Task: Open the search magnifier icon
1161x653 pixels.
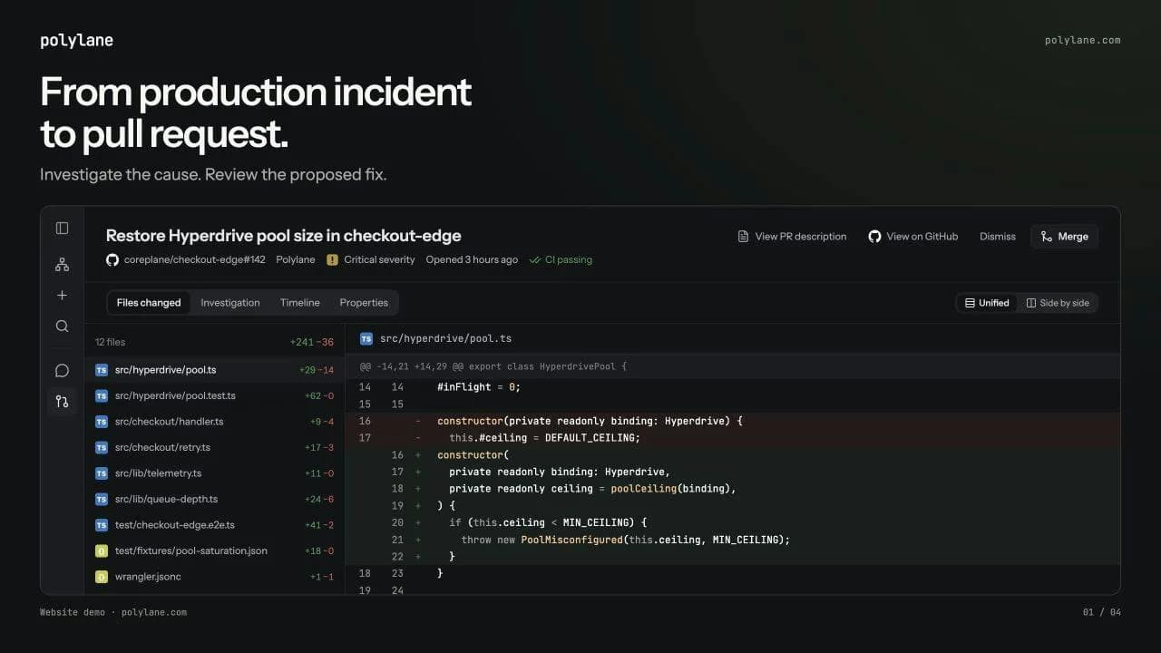Action: [x=62, y=326]
